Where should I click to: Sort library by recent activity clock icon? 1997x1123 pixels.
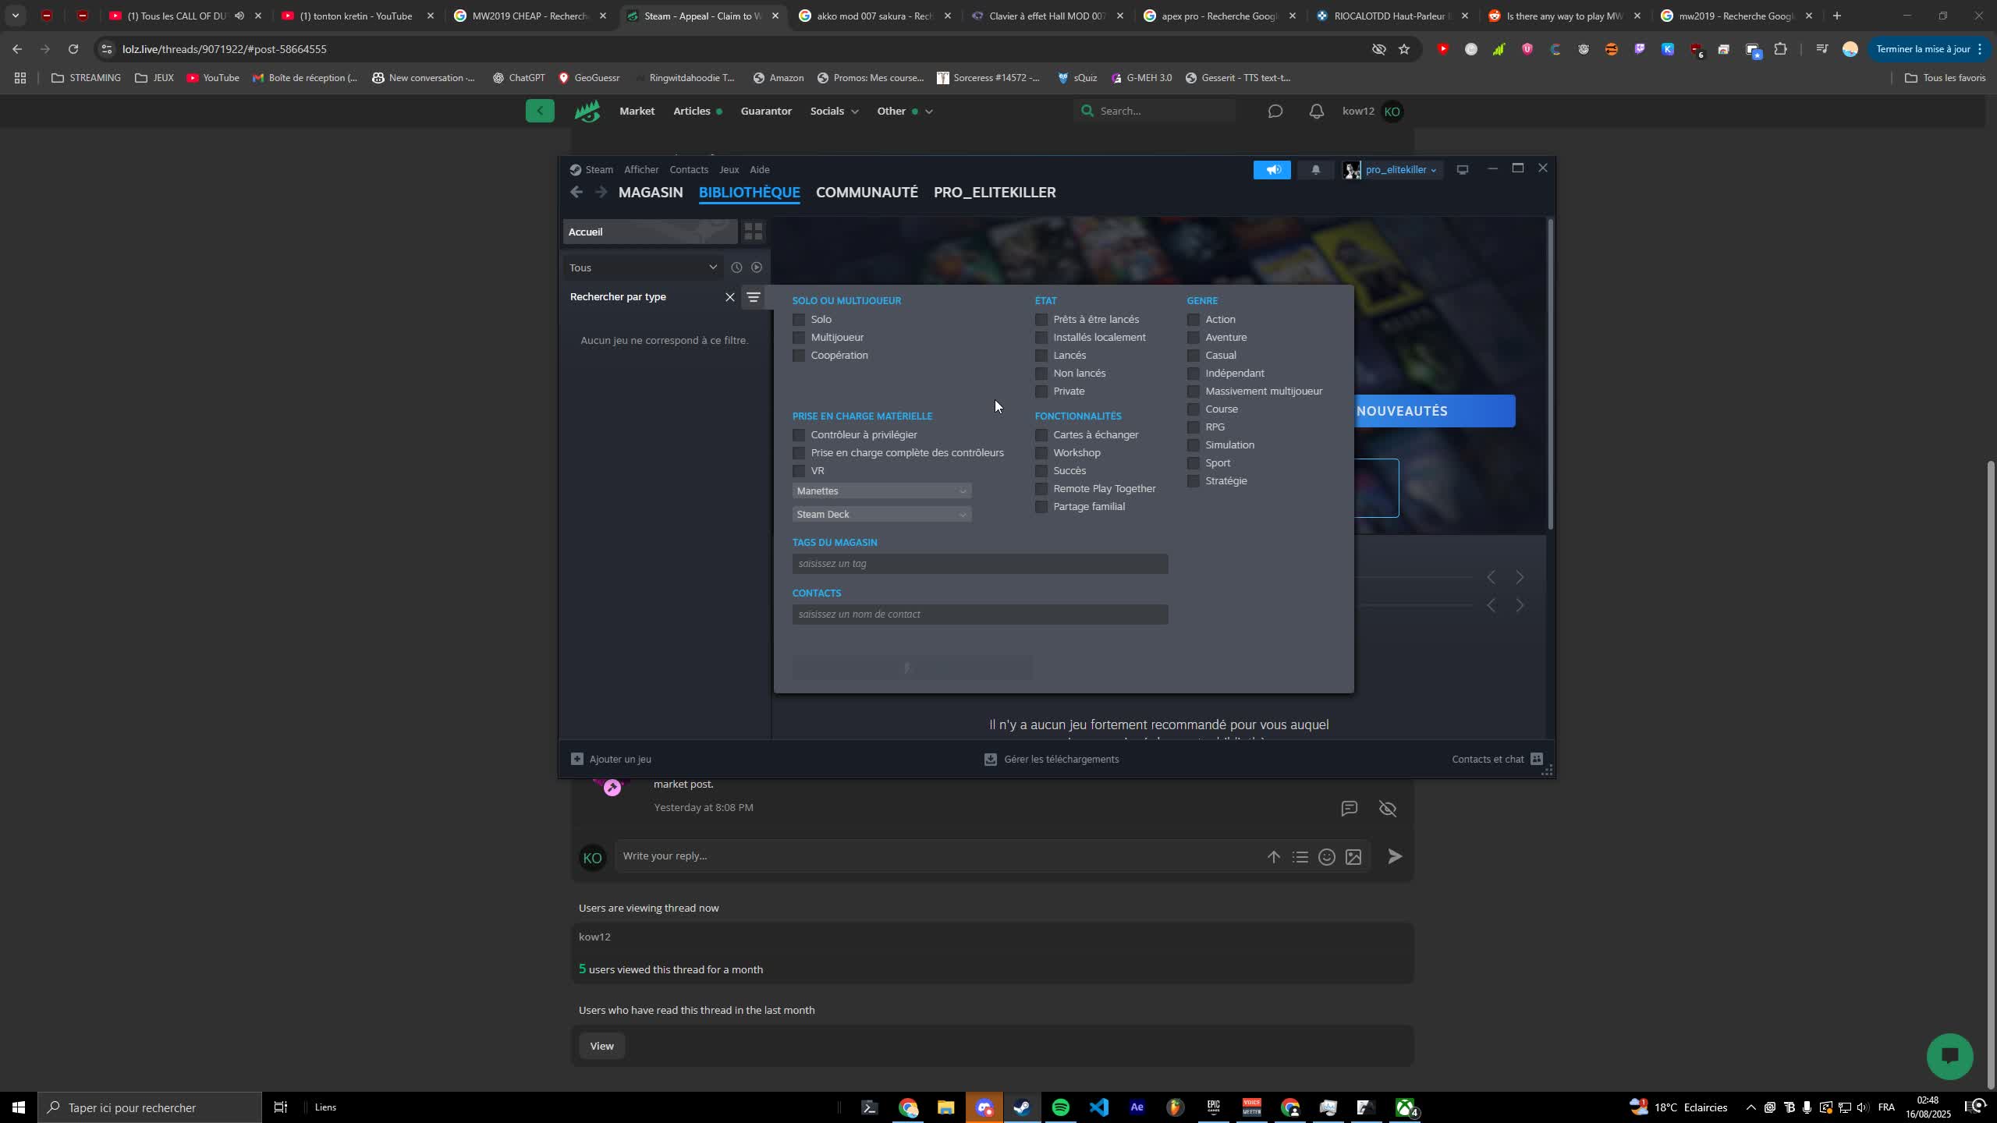tap(736, 267)
